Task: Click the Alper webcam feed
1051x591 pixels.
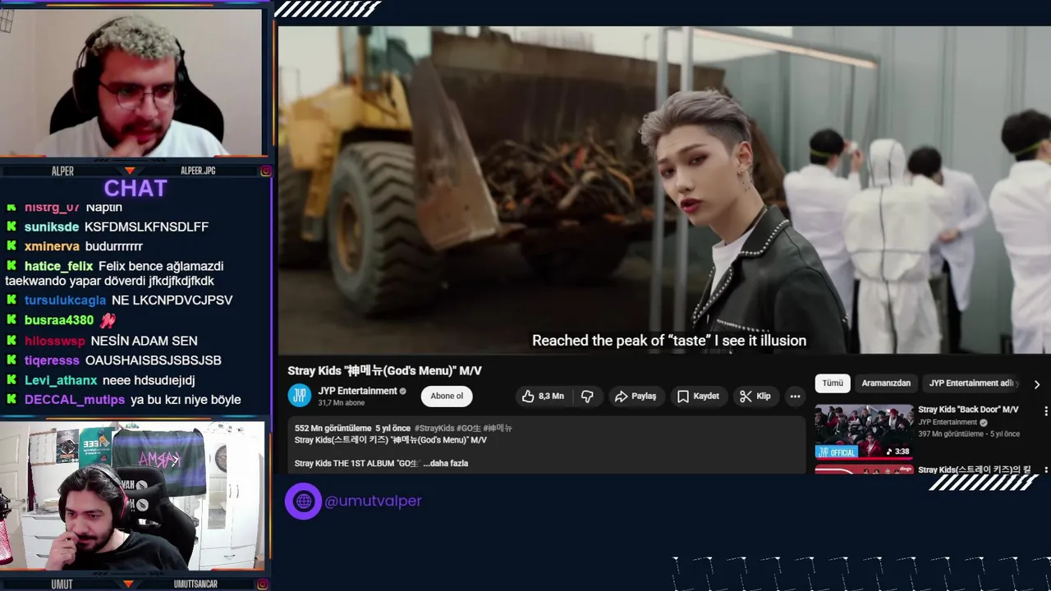Action: tap(131, 82)
